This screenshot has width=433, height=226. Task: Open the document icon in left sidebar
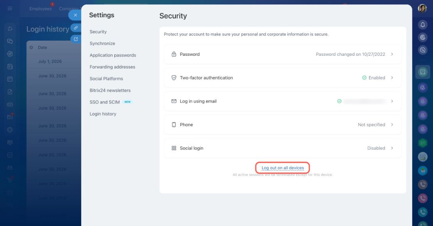coord(10,92)
